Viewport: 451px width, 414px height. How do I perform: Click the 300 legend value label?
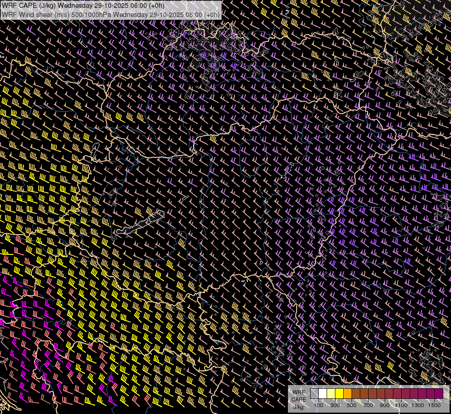pos(335,405)
